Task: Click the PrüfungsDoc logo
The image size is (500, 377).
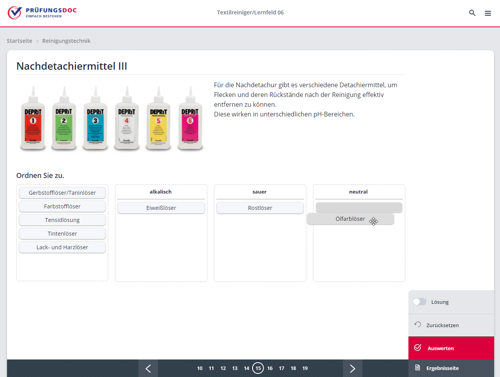Action: [42, 13]
